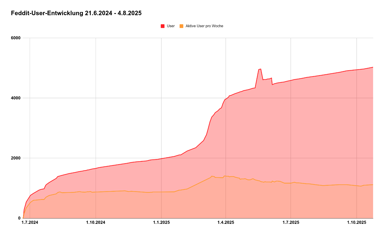The width and height of the screenshot is (384, 235).
Task: Click the orange Aktive User legend swatch
Action: pos(181,26)
